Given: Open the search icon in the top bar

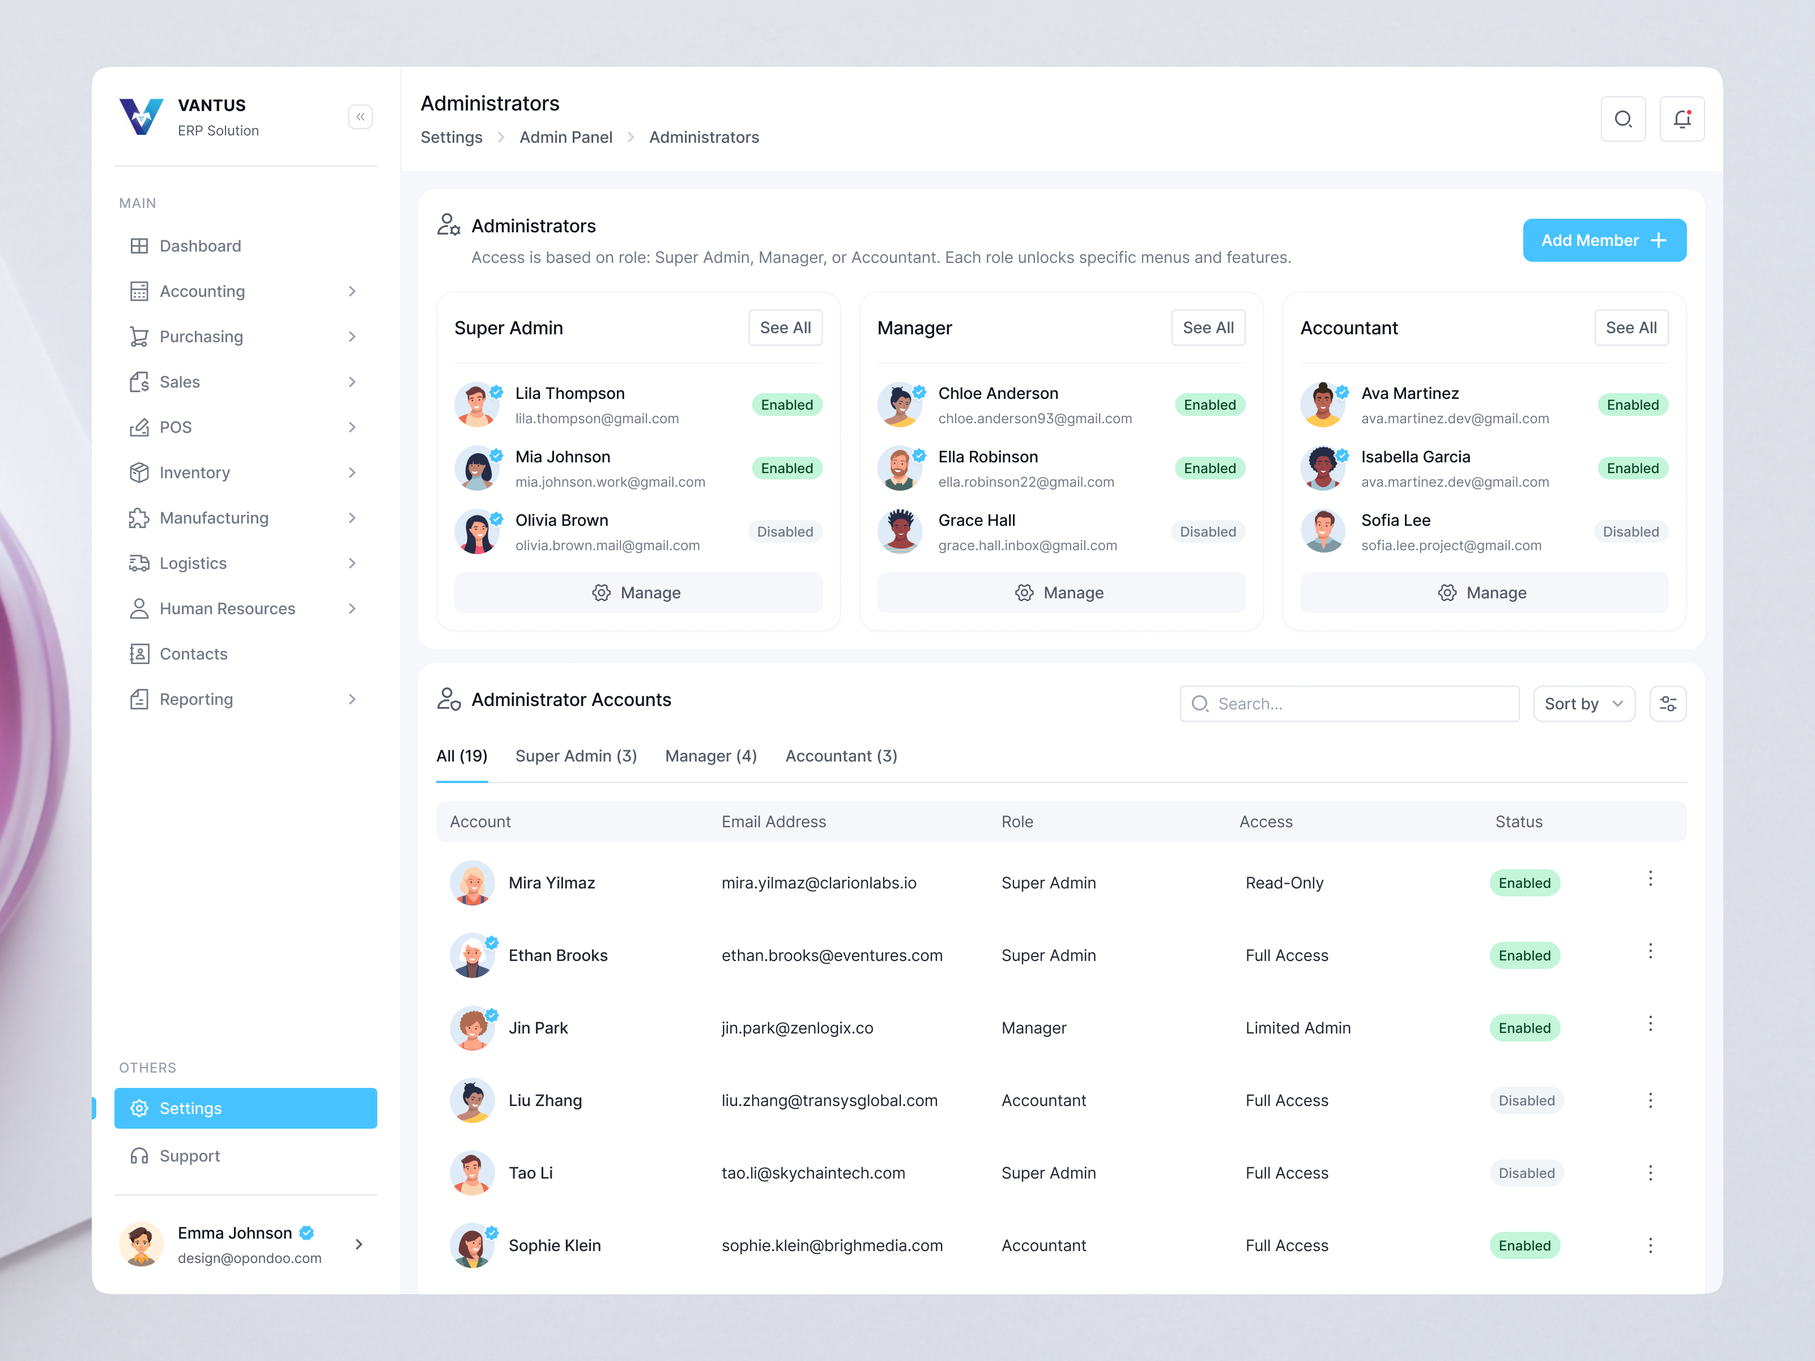Looking at the screenshot, I should pyautogui.click(x=1624, y=118).
